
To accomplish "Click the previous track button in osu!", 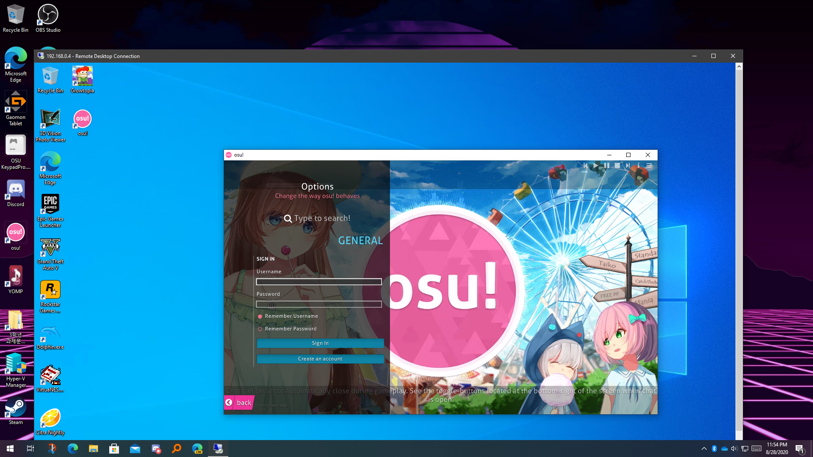I will [x=585, y=165].
